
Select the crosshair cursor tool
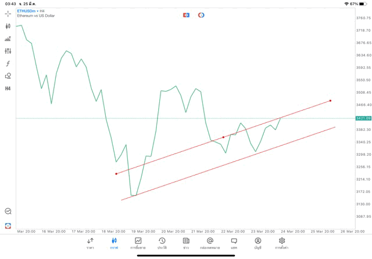point(8,13)
